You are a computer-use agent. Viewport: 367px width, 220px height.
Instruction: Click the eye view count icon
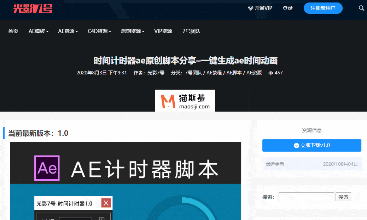click(271, 73)
